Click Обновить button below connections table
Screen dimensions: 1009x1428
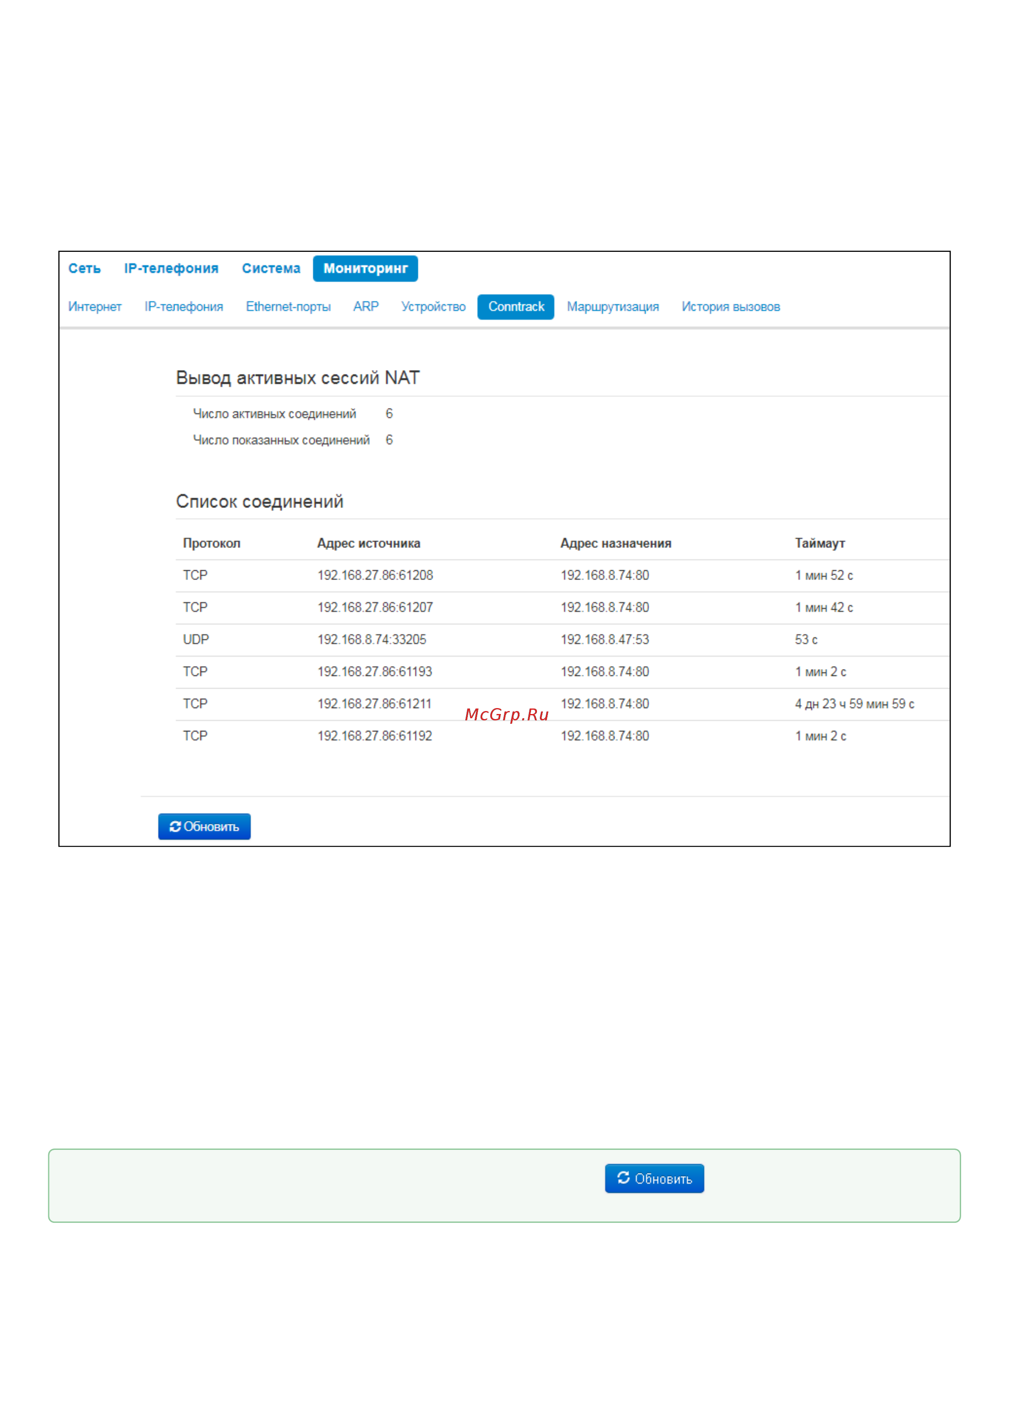(204, 827)
